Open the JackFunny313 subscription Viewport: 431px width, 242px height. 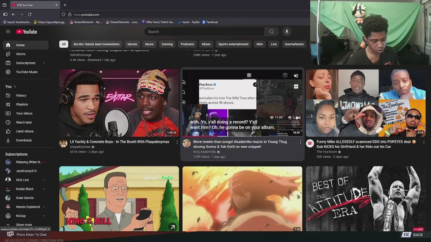click(26, 171)
